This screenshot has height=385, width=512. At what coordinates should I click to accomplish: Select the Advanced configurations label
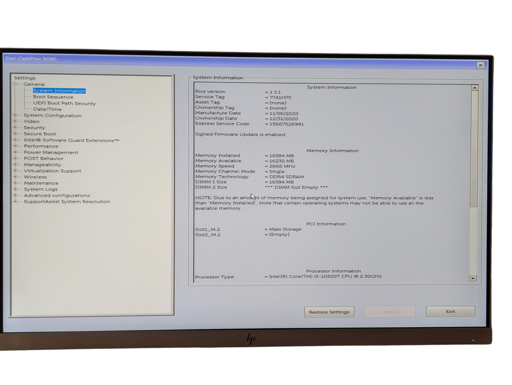tap(57, 195)
